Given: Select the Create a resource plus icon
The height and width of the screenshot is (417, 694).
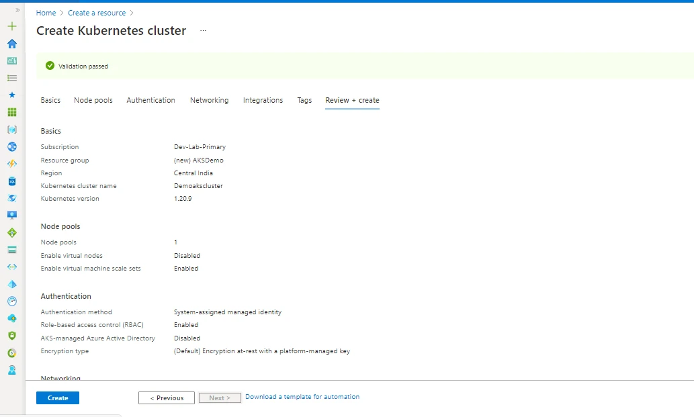Looking at the screenshot, I should click(x=11, y=26).
